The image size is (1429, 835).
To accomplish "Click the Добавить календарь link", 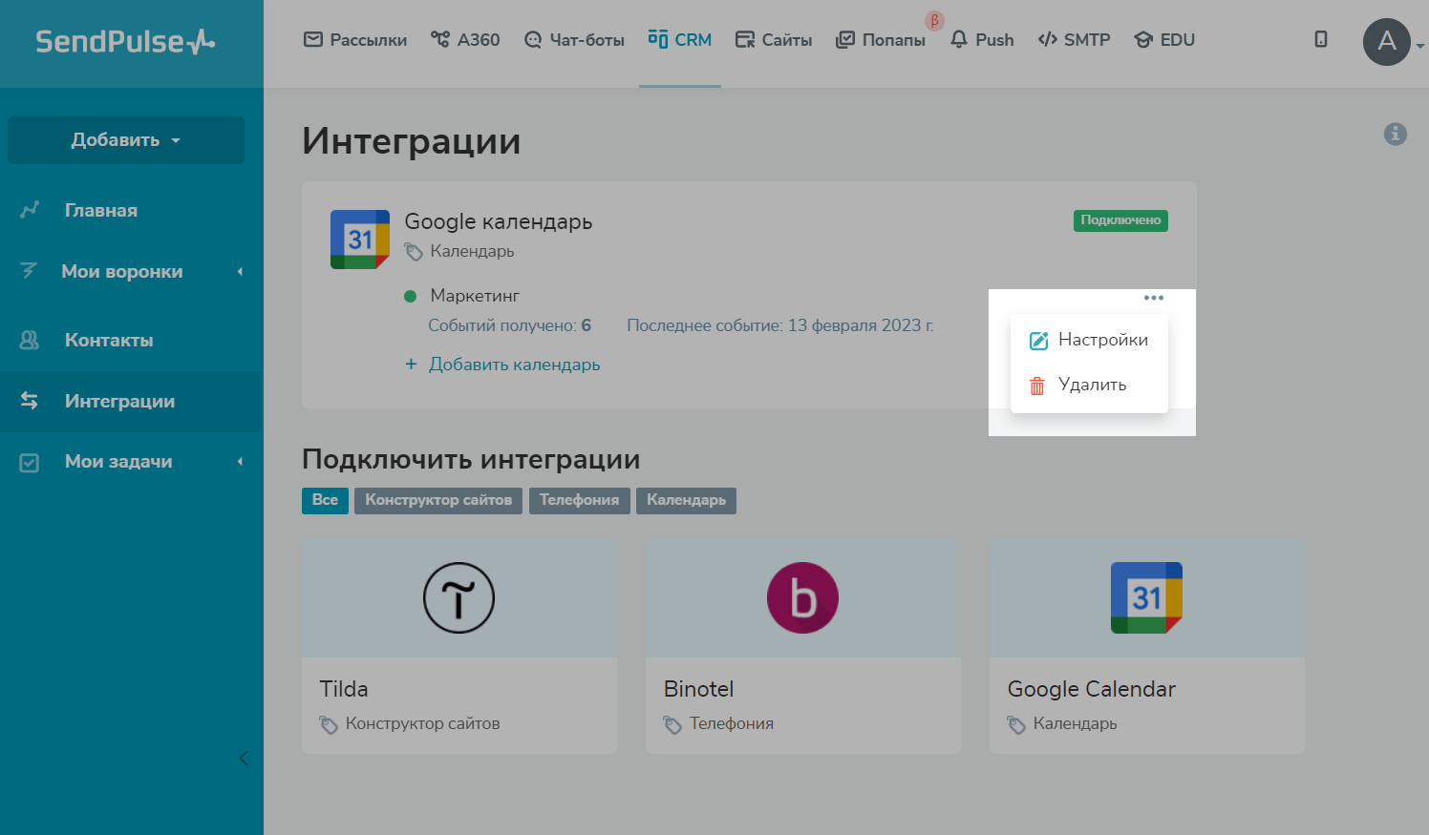I will pyautogui.click(x=514, y=365).
